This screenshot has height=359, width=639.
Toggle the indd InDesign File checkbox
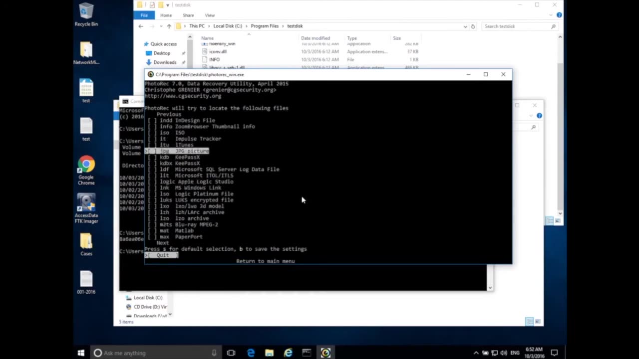tap(152, 120)
